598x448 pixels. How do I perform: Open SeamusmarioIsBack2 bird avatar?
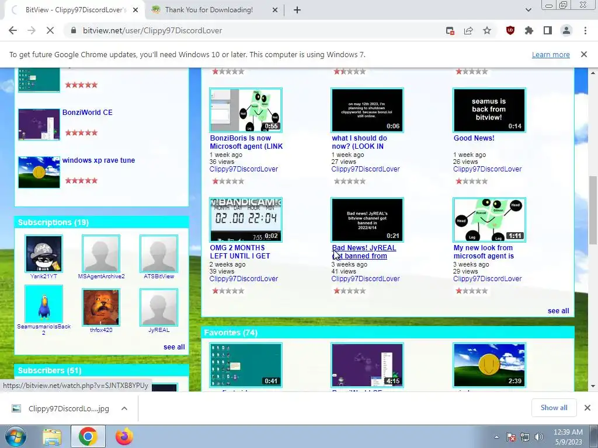[43, 304]
